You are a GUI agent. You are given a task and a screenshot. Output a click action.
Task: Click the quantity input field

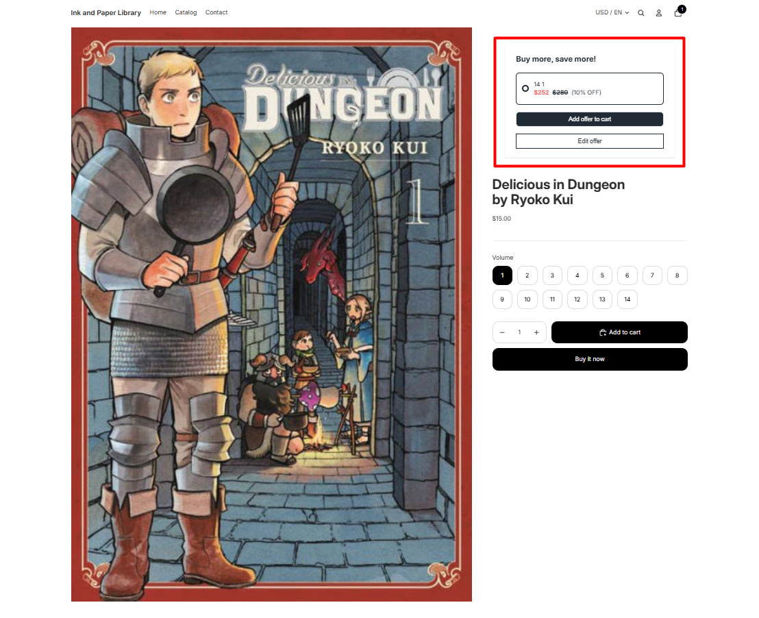pos(519,332)
